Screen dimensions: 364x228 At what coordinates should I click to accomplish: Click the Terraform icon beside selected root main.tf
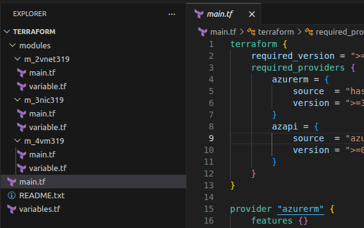[x=12, y=182]
